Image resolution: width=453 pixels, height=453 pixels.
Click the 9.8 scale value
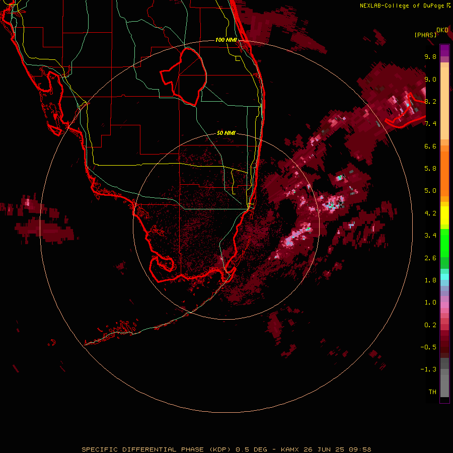(430, 56)
